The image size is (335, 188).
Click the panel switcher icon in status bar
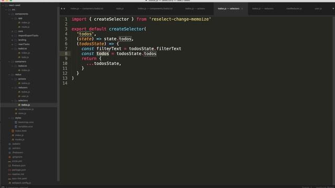click(x=3, y=187)
